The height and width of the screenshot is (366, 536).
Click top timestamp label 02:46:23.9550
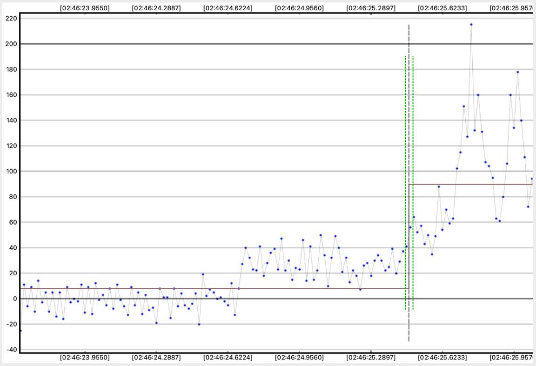click(x=85, y=8)
